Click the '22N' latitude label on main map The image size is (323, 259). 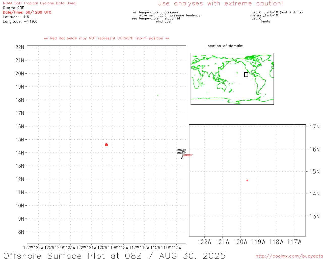tap(20, 47)
